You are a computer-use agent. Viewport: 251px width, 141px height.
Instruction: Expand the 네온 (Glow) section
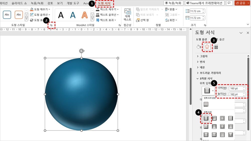click(202, 67)
